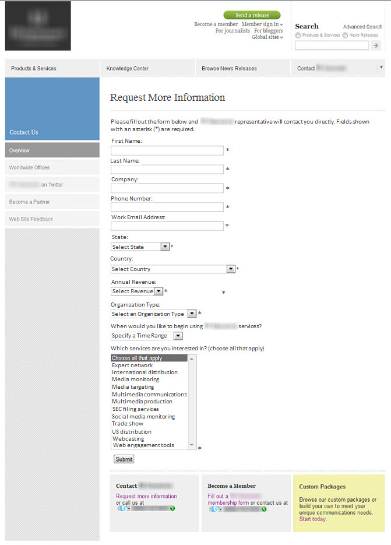Click Skype icon in Contact box
Screen dimensions: 391x545
pyautogui.click(x=122, y=508)
